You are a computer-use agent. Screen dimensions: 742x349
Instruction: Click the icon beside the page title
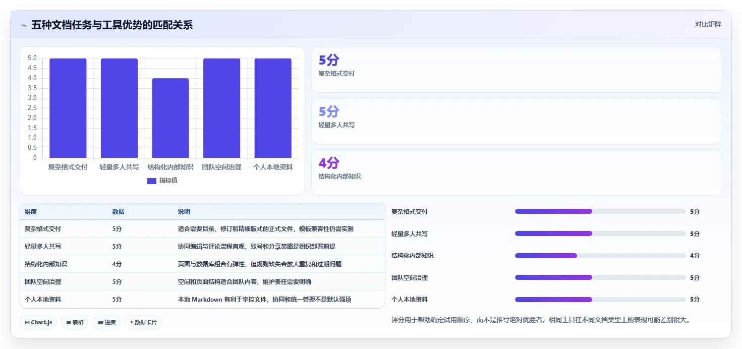tap(24, 25)
